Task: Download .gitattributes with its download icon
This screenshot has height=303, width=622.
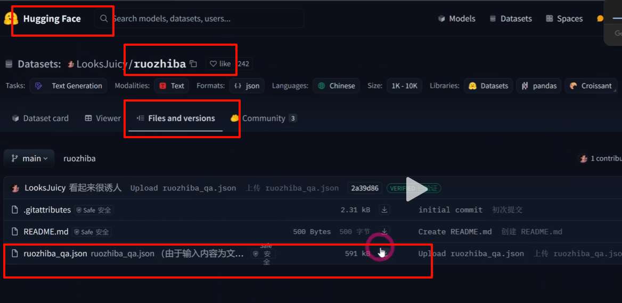Action: 384,210
